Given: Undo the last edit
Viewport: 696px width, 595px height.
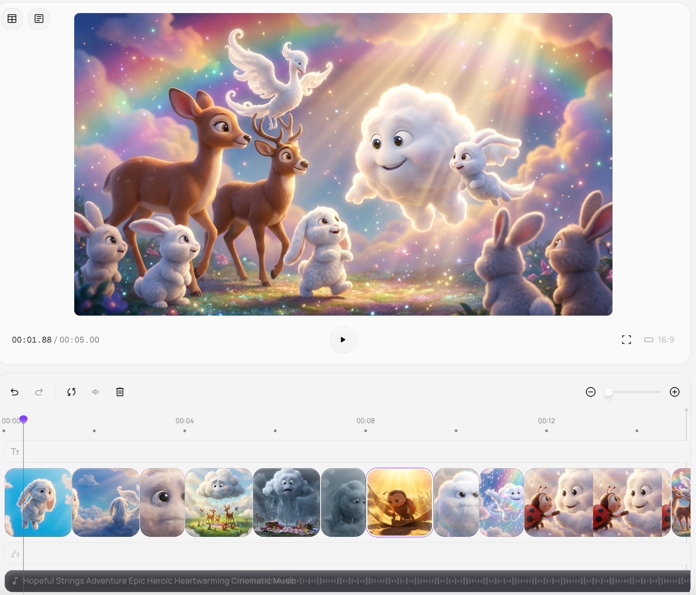Looking at the screenshot, I should tap(15, 392).
